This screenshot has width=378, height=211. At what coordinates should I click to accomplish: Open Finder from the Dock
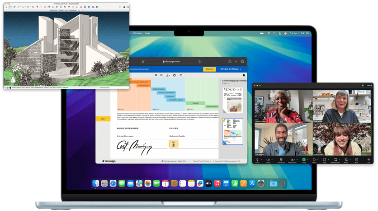point(96,183)
